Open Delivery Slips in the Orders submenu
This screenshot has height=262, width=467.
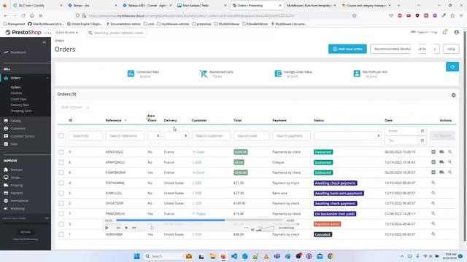(x=20, y=105)
